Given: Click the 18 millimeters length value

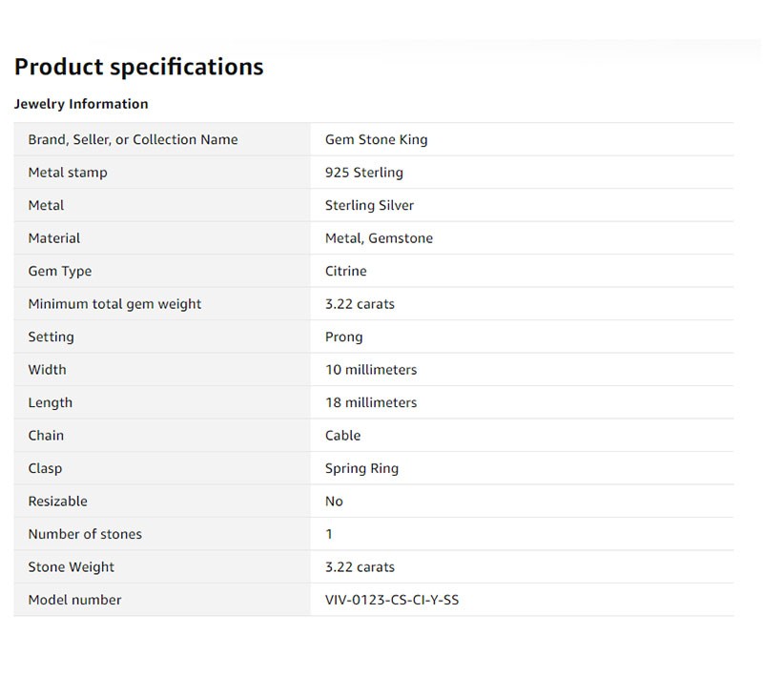Looking at the screenshot, I should [370, 402].
